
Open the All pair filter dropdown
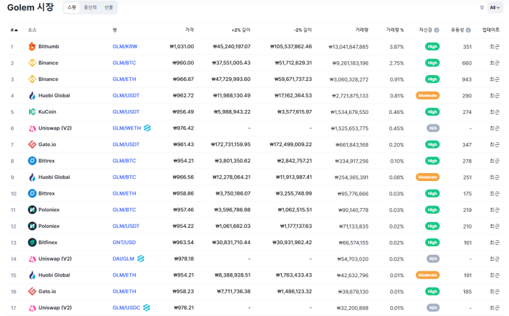point(495,7)
